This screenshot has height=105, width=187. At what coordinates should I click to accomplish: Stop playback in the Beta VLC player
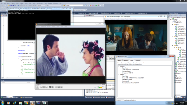(x=44, y=87)
